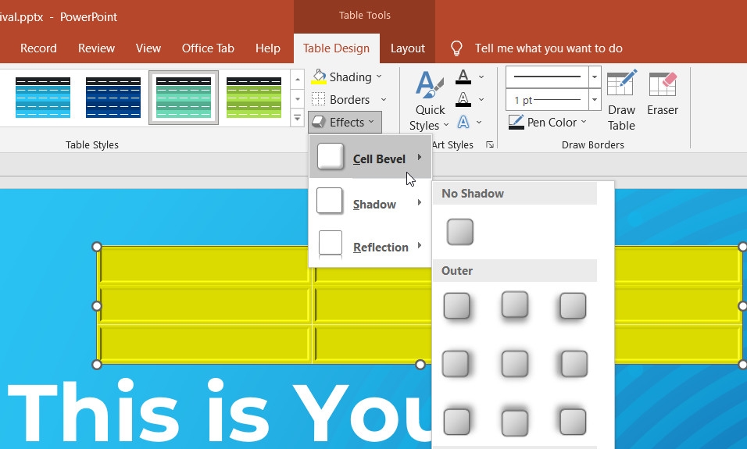Click the table's bottom-middle sizing handle
The image size is (747, 449).
point(420,364)
